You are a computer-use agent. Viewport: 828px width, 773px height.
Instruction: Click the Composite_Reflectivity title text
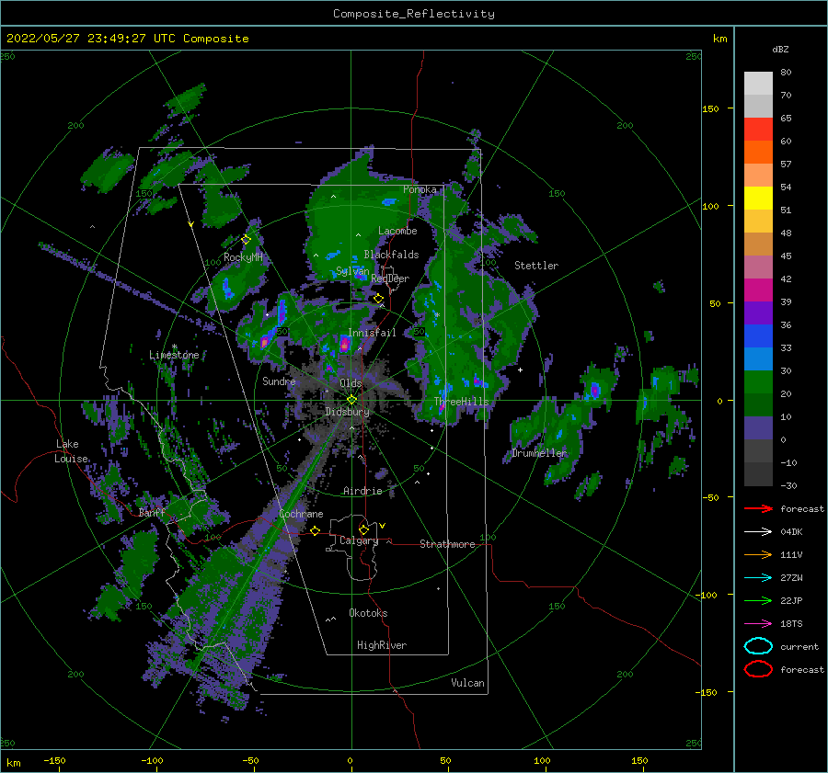(x=414, y=14)
